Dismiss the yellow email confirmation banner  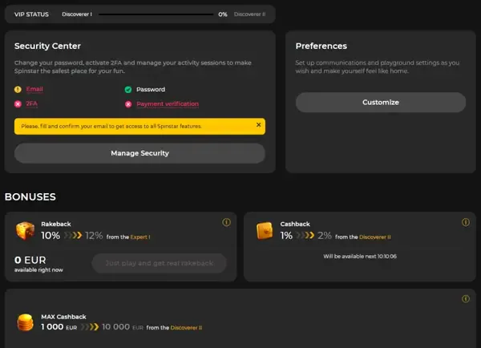click(258, 125)
